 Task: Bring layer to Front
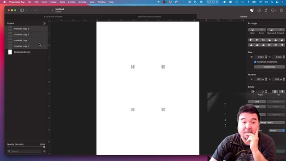click(261, 30)
